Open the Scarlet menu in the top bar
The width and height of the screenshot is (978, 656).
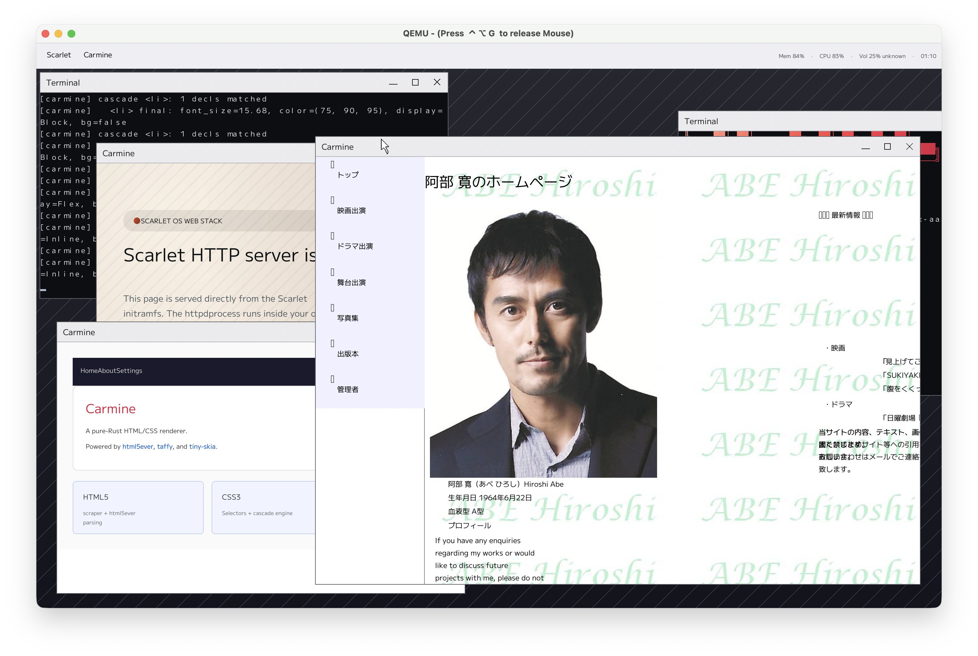click(59, 55)
